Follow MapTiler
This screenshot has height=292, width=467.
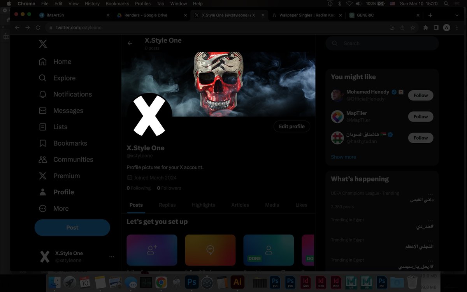coord(421,116)
